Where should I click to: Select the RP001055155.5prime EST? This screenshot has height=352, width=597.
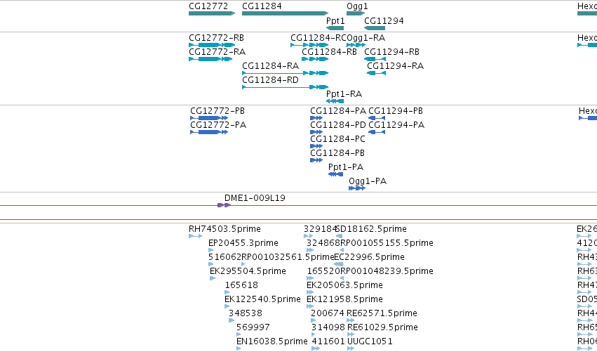(342, 251)
